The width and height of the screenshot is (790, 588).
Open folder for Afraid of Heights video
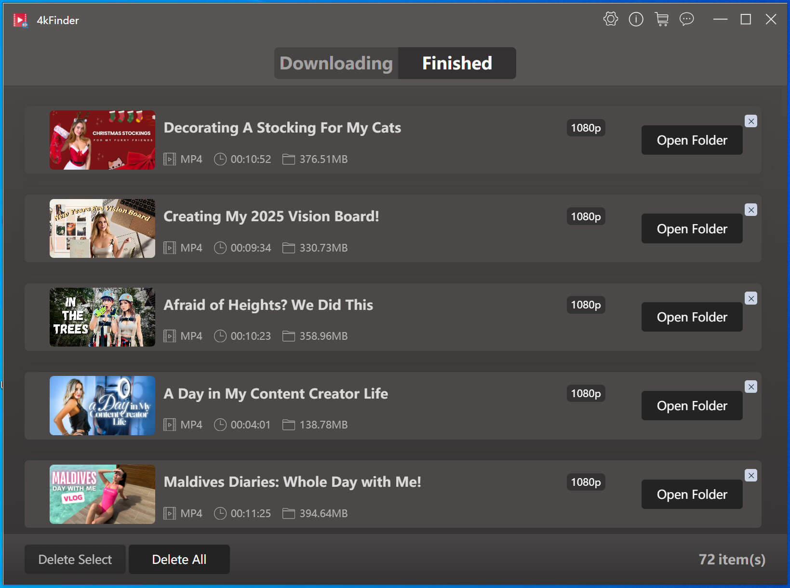691,317
